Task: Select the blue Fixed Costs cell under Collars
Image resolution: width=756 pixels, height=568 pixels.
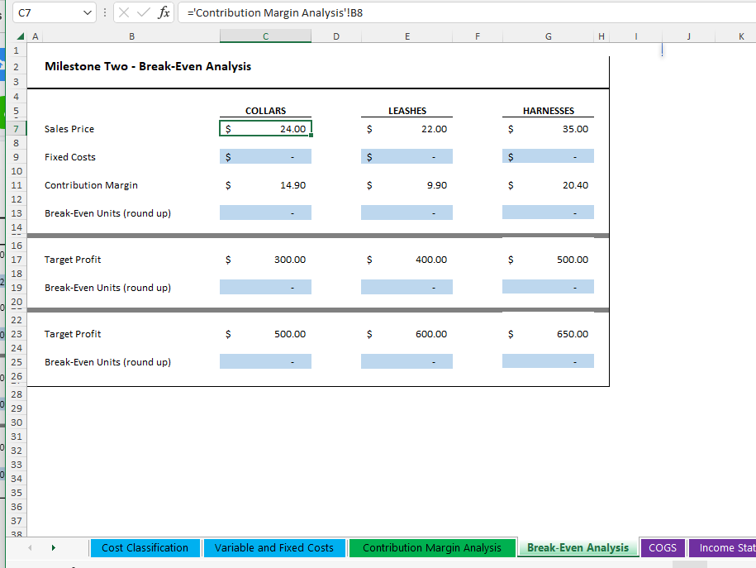Action: (x=264, y=155)
